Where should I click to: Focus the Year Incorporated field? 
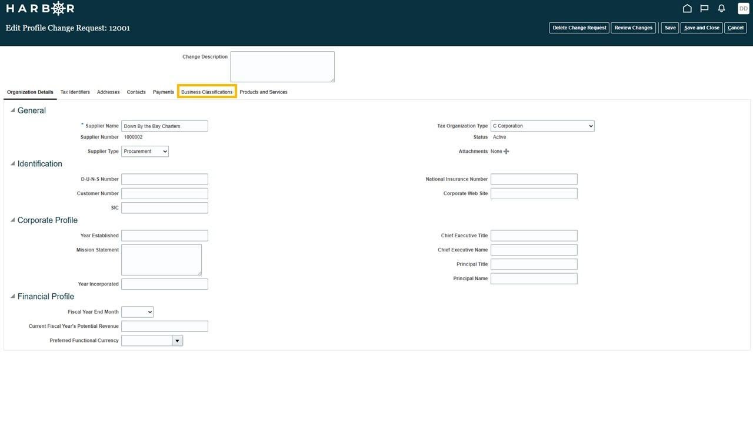coord(165,284)
